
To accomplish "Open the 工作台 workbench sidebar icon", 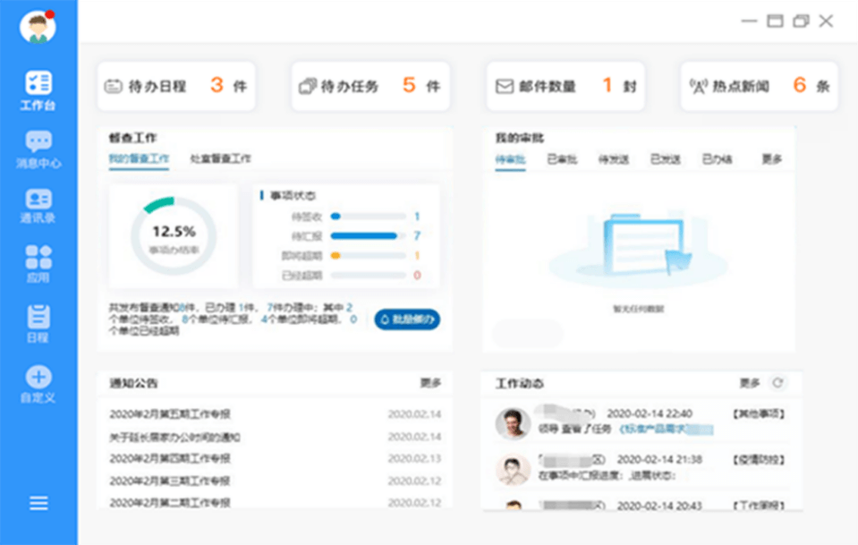I will [x=38, y=84].
